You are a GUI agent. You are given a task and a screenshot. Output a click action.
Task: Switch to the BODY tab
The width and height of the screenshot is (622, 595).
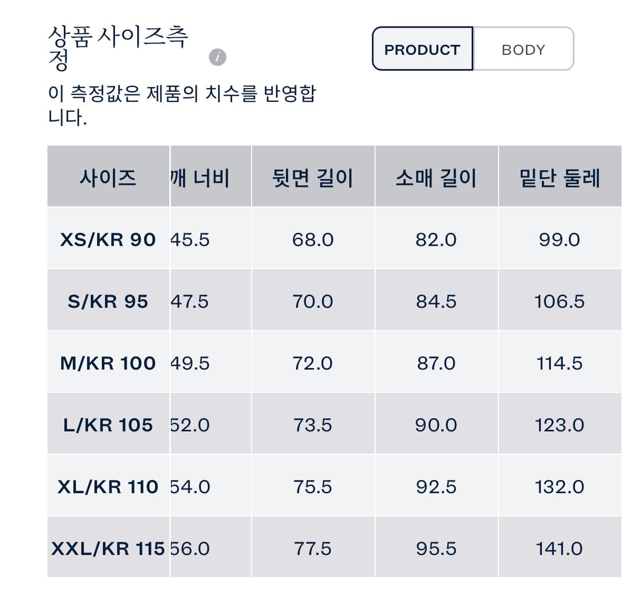(x=522, y=49)
